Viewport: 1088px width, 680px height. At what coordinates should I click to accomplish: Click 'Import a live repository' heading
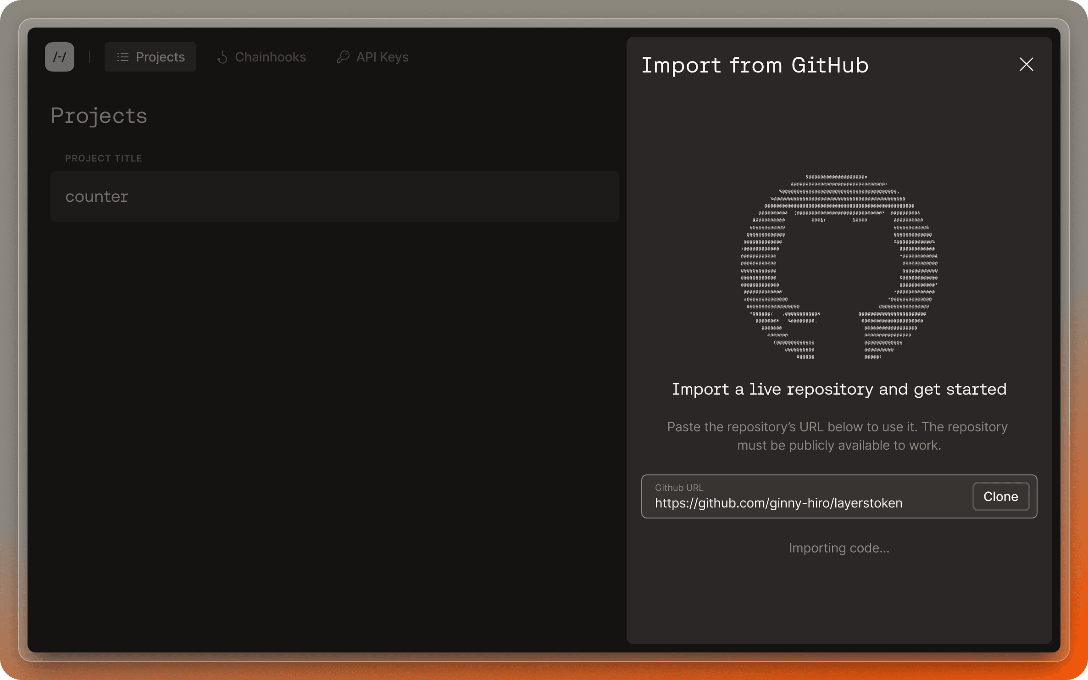pyautogui.click(x=839, y=389)
